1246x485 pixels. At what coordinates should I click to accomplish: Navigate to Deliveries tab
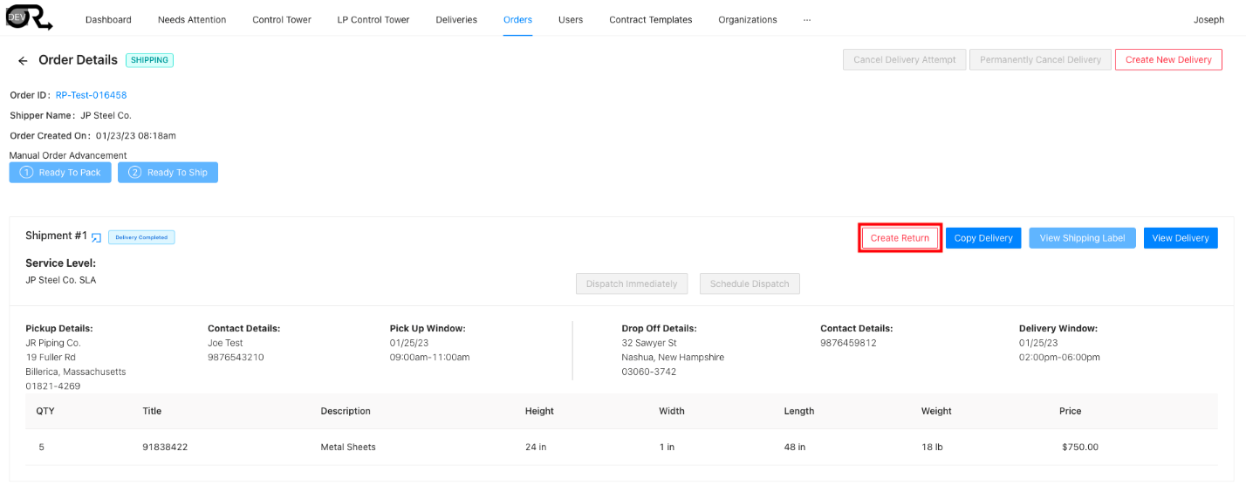pos(456,19)
